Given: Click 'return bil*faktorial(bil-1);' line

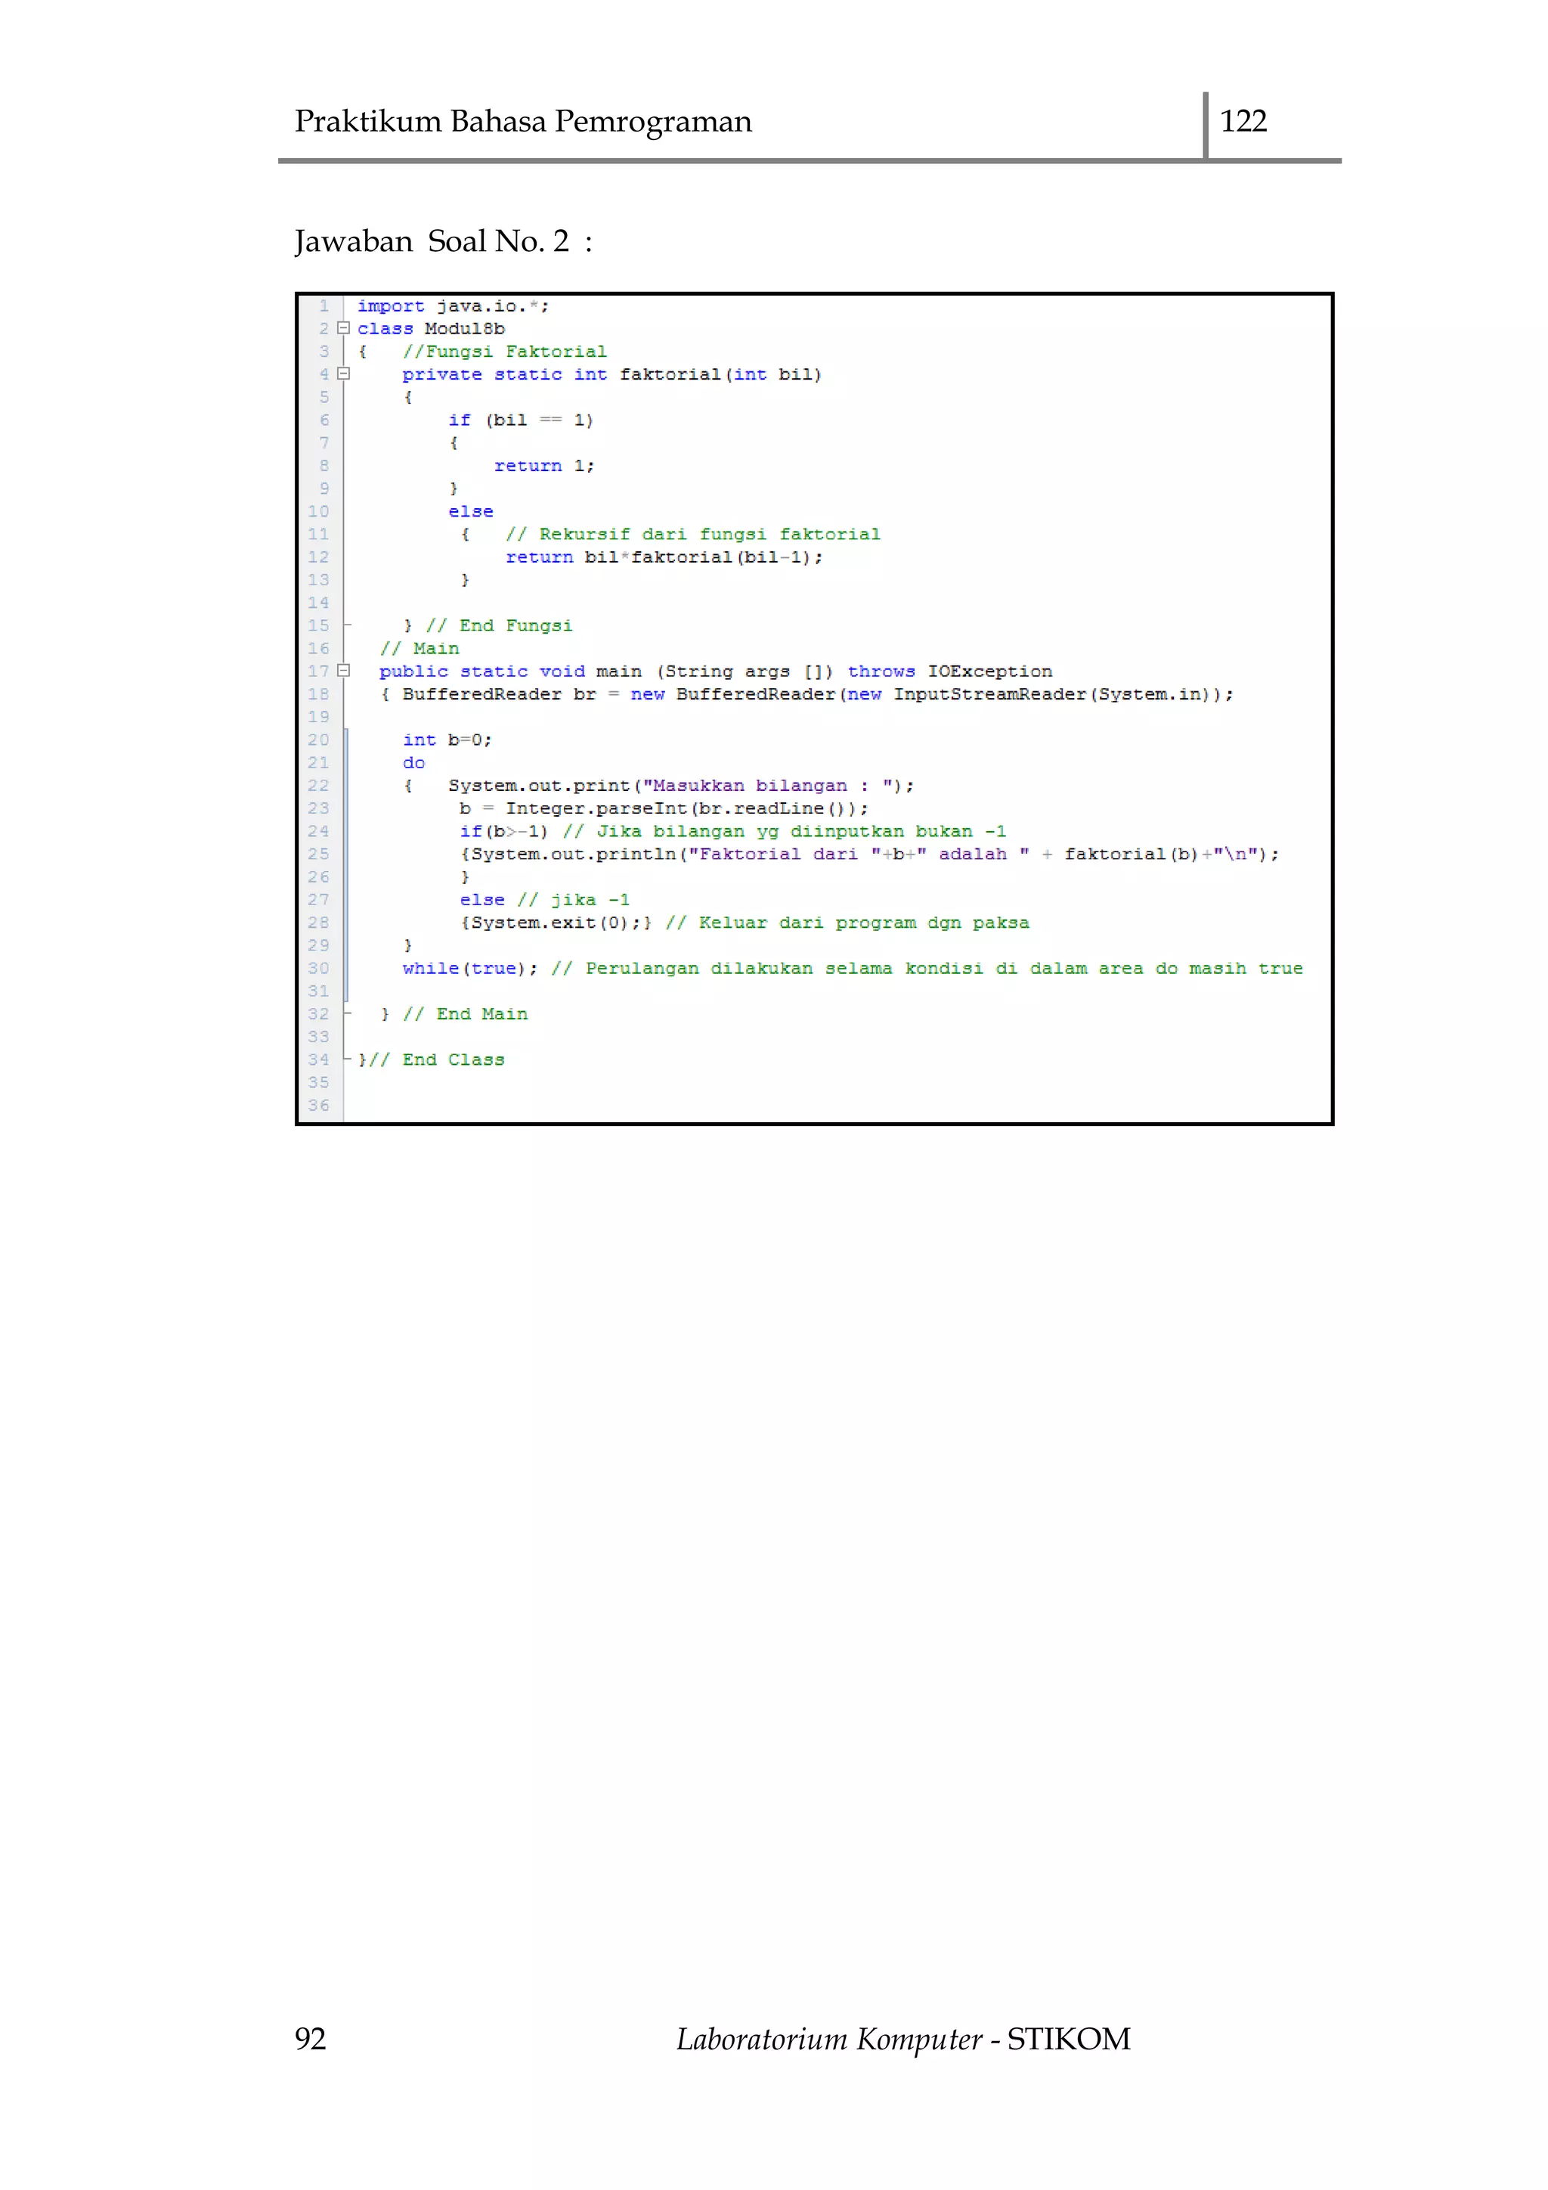Looking at the screenshot, I should click(x=664, y=557).
